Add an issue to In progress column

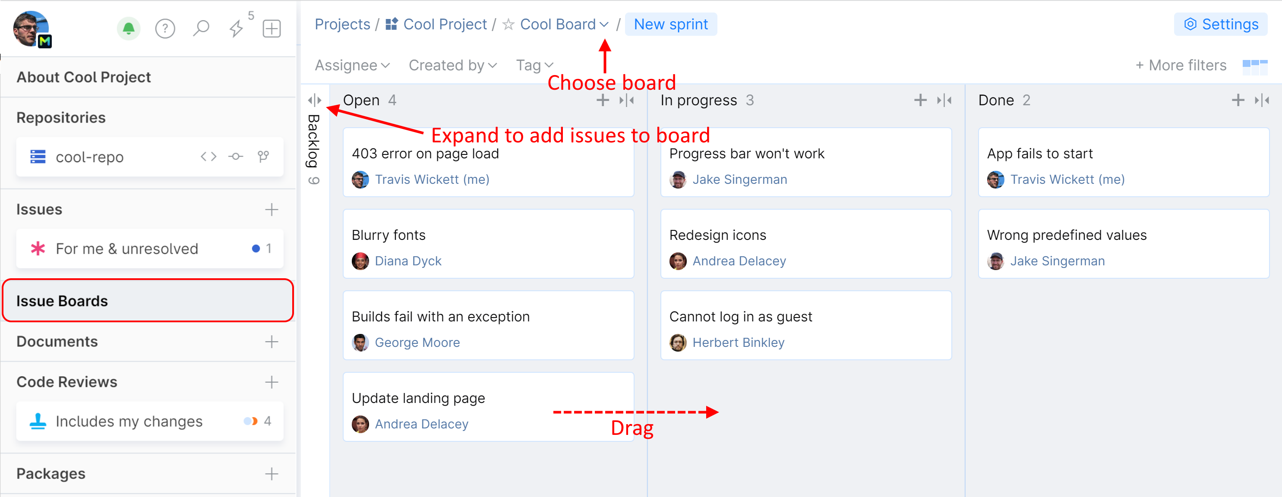pyautogui.click(x=920, y=101)
